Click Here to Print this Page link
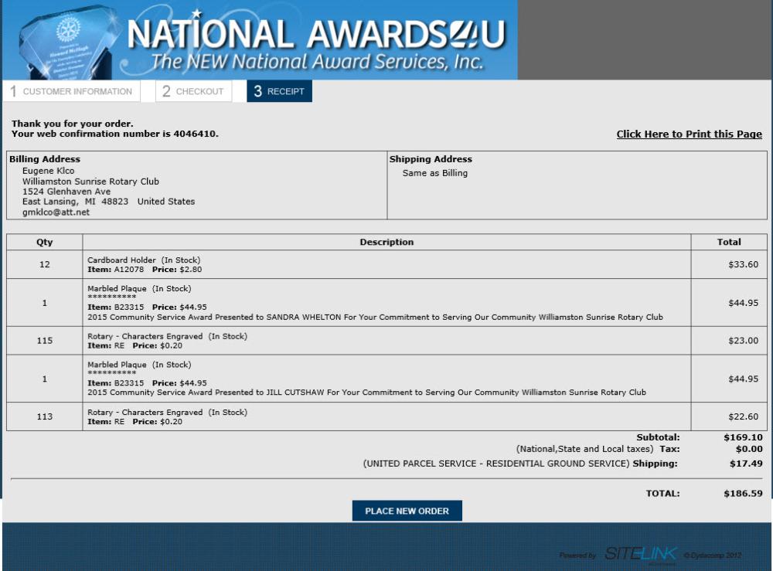Image resolution: width=773 pixels, height=571 pixels. pos(690,134)
